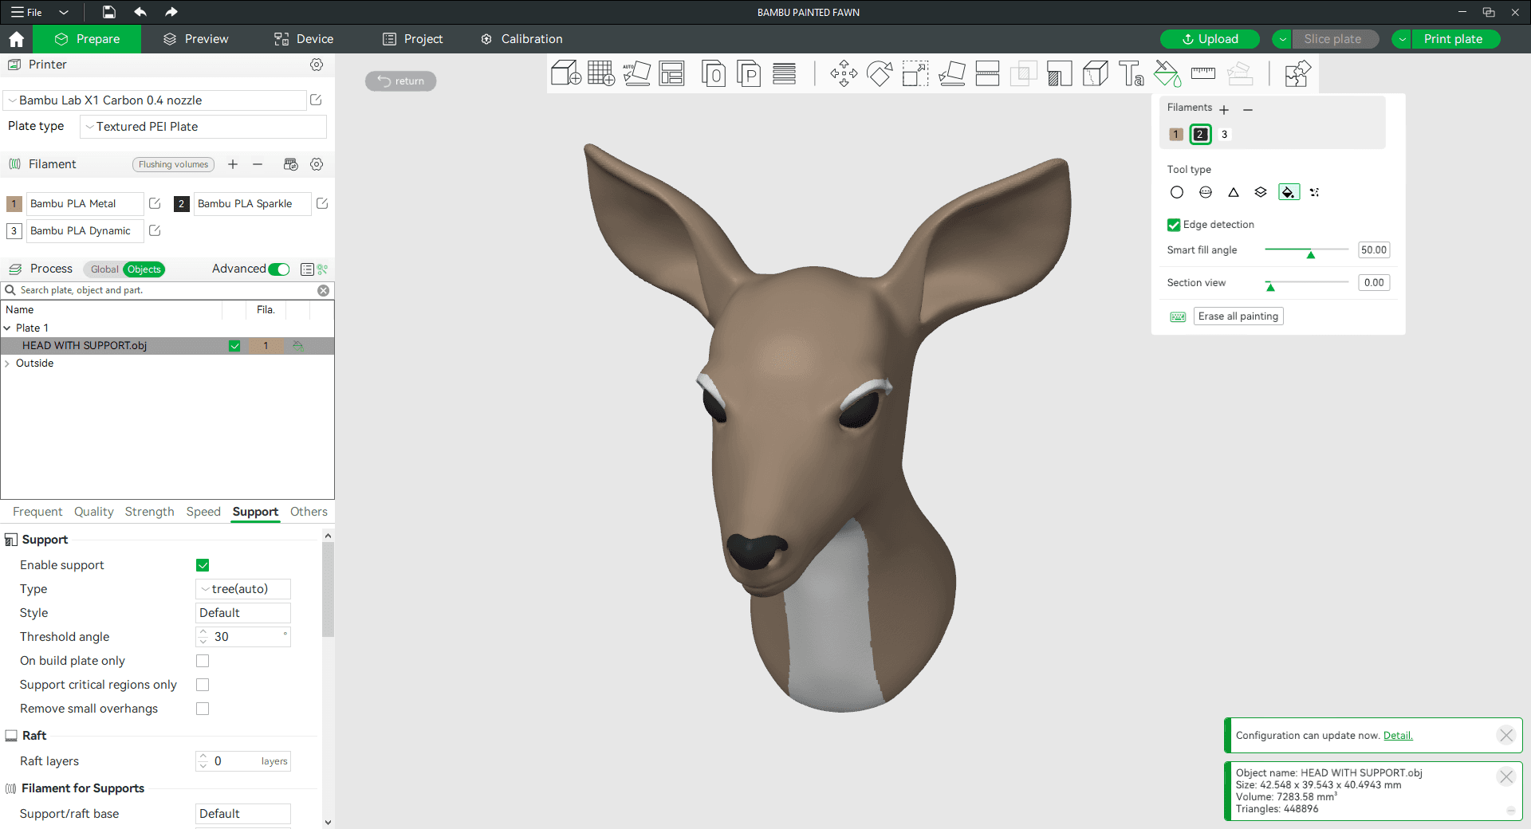Toggle printable checkbox for HEAD WITH SUPPORT.obj
The height and width of the screenshot is (829, 1531).
234,346
